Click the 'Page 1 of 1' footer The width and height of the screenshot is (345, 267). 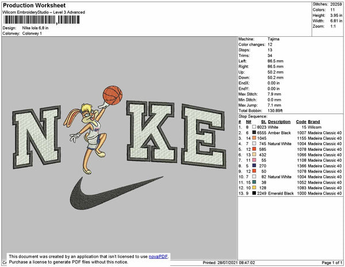click(332, 262)
